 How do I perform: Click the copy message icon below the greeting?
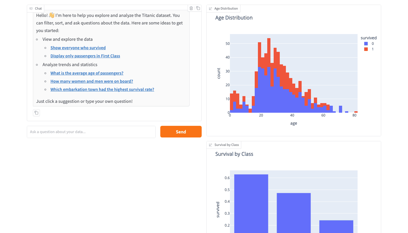36,113
